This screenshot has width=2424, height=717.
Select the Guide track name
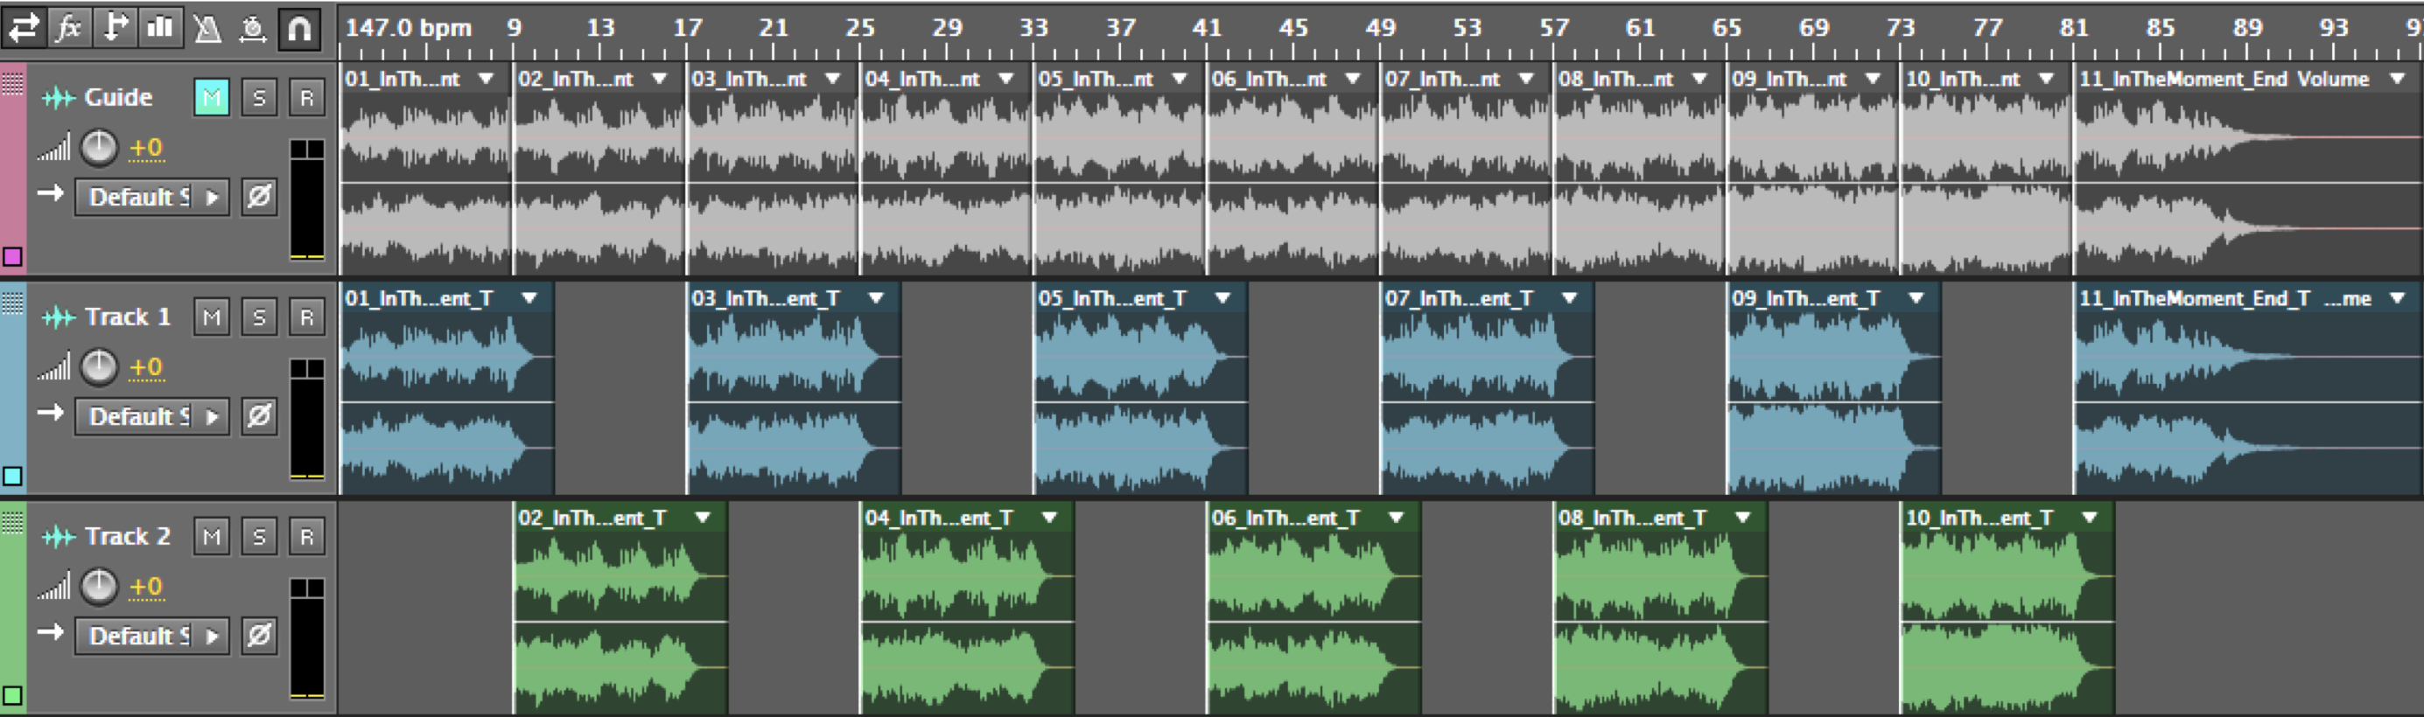(x=118, y=97)
